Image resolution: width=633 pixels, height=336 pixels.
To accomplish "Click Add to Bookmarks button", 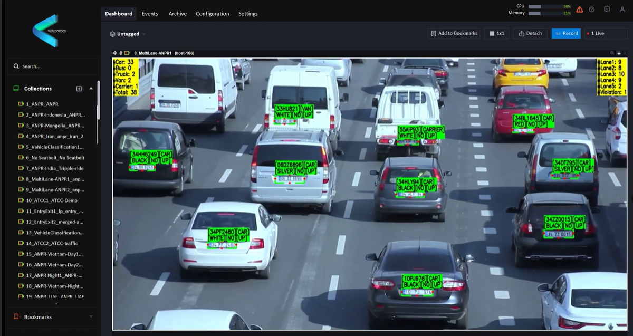I will pos(454,33).
